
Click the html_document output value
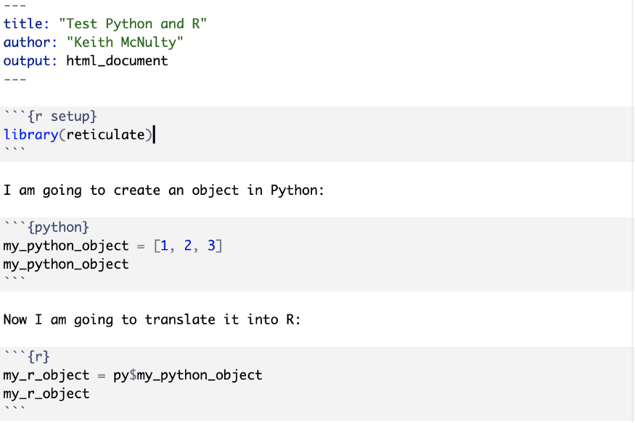[x=117, y=61]
